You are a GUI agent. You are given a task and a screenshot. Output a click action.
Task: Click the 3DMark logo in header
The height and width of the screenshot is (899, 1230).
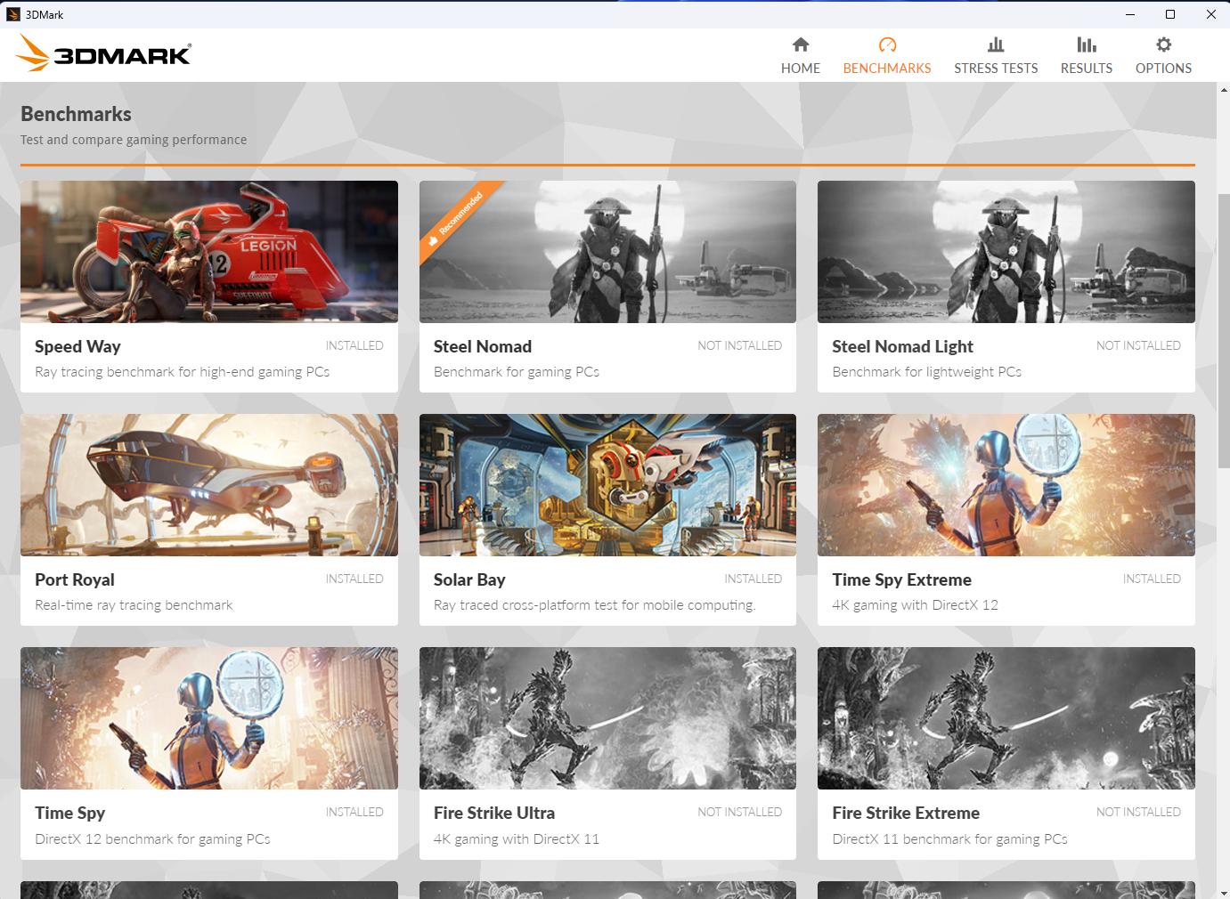point(103,53)
